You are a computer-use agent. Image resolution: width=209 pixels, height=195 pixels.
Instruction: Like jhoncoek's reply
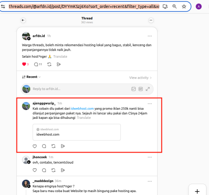pos(35,170)
